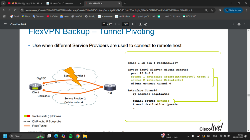Open the Gmail bookmark

(15, 16)
